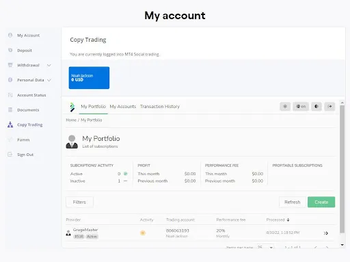Click the social trading logo icon
The image size is (350, 262).
pos(72,107)
